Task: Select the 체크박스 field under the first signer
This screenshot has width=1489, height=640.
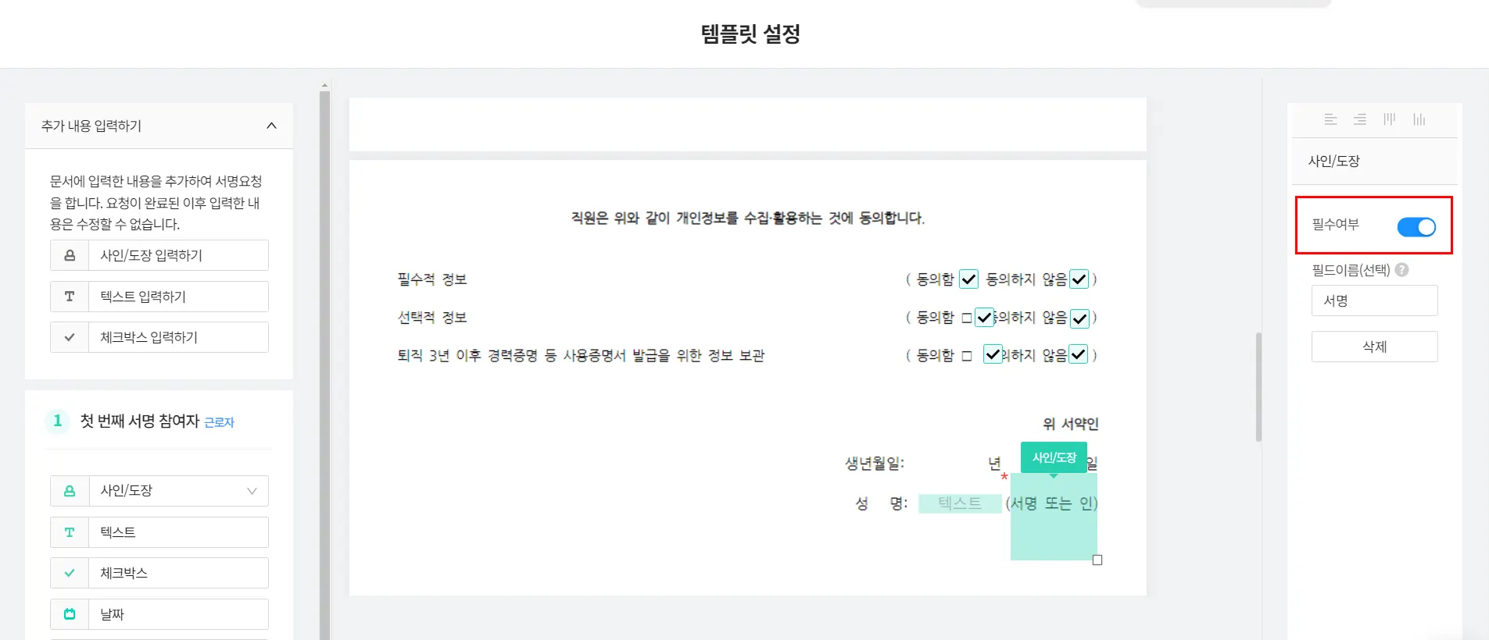Action: pyautogui.click(x=159, y=573)
